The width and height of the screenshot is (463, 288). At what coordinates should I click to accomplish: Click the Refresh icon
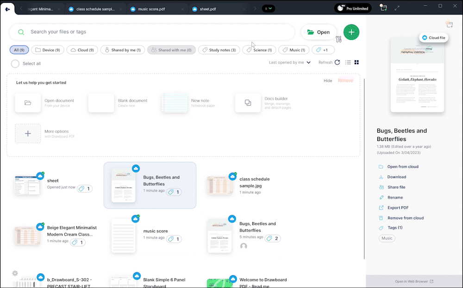click(338, 63)
